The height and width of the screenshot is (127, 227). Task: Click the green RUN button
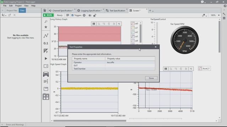coord(48,15)
